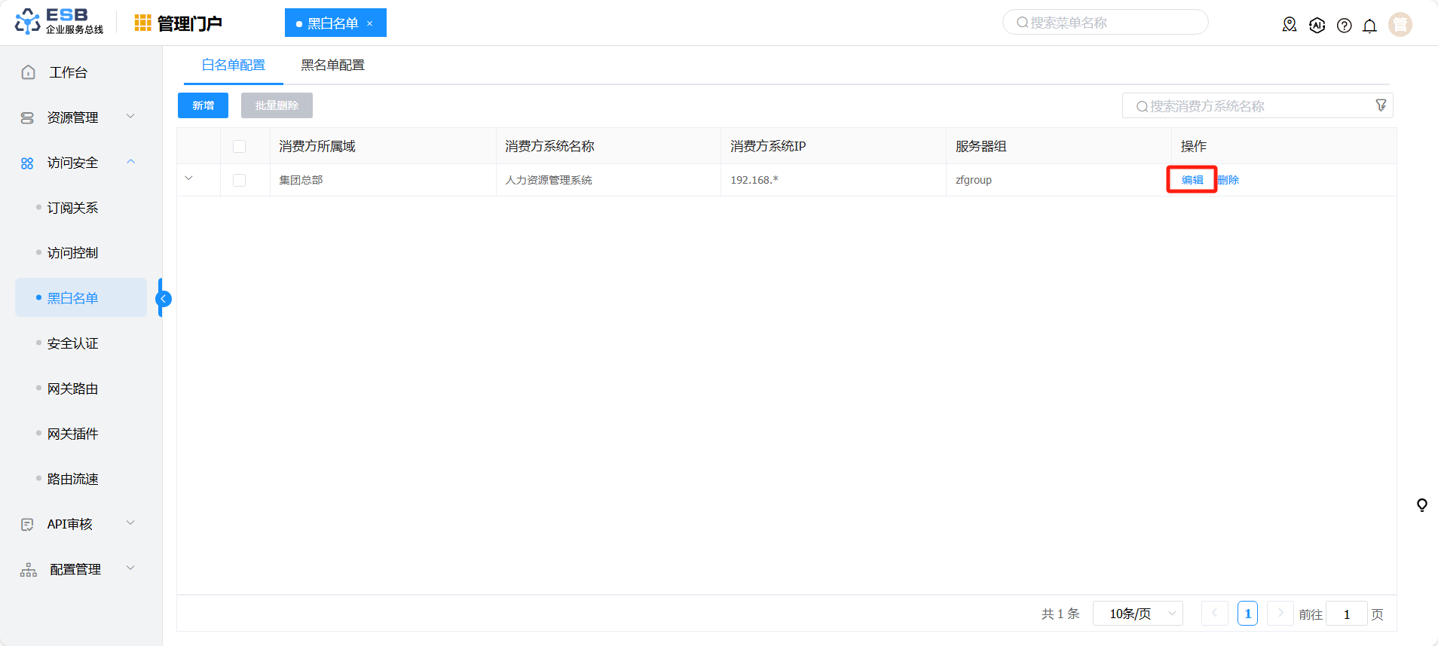Click the user avatar icon
This screenshot has width=1438, height=646.
click(x=1400, y=25)
